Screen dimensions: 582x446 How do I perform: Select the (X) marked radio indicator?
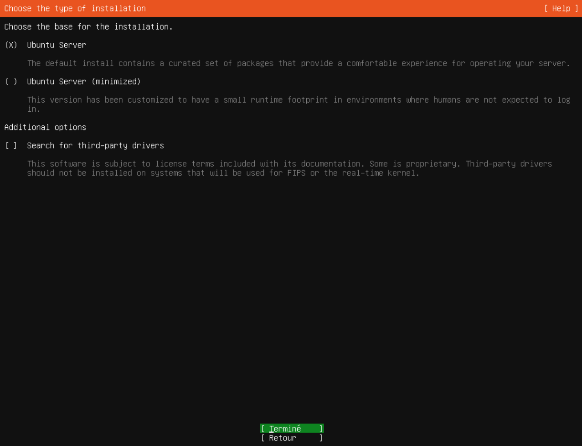[x=10, y=45]
